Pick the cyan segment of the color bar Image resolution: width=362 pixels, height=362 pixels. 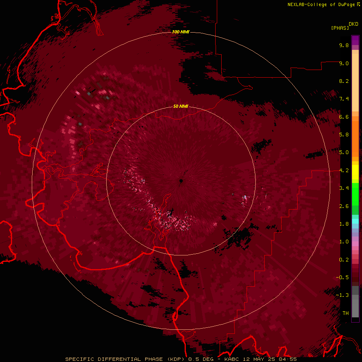coord(355,221)
